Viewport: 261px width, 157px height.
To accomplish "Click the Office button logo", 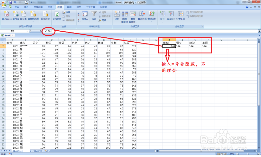I will tap(4, 3).
